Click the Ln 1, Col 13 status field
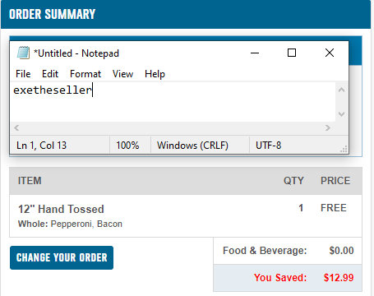Screen dimensions: 374x296 pos(42,146)
